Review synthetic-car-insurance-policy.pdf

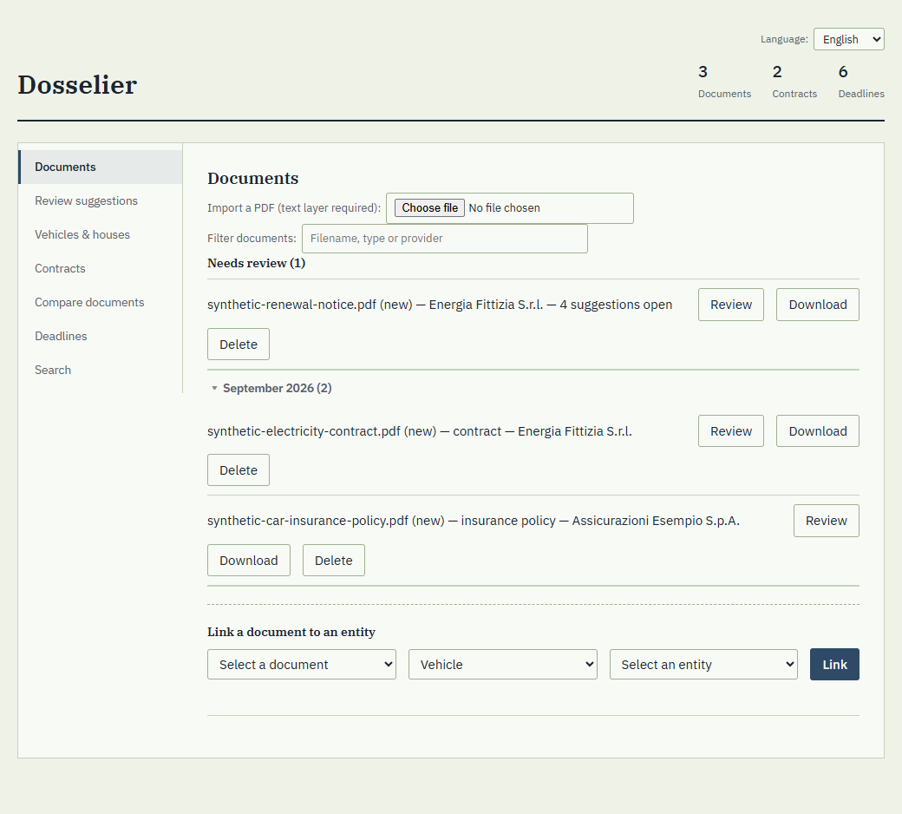coord(826,521)
